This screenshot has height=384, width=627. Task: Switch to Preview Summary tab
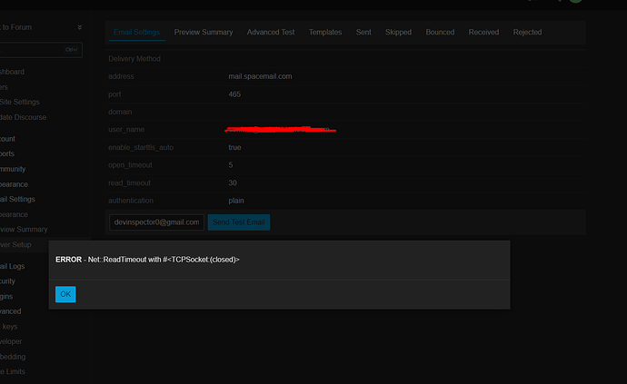point(204,33)
